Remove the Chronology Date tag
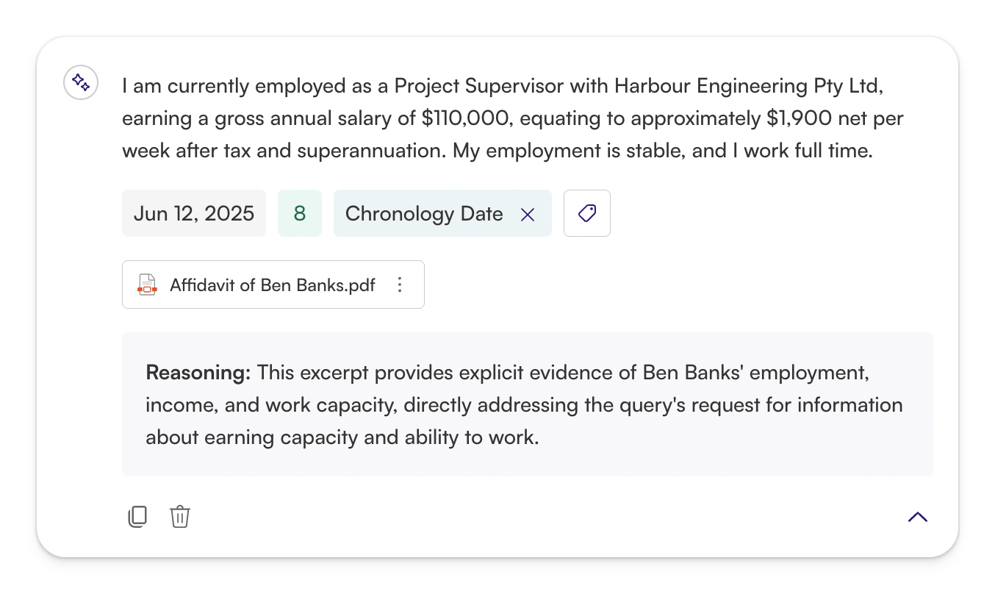The image size is (995, 594). click(528, 214)
